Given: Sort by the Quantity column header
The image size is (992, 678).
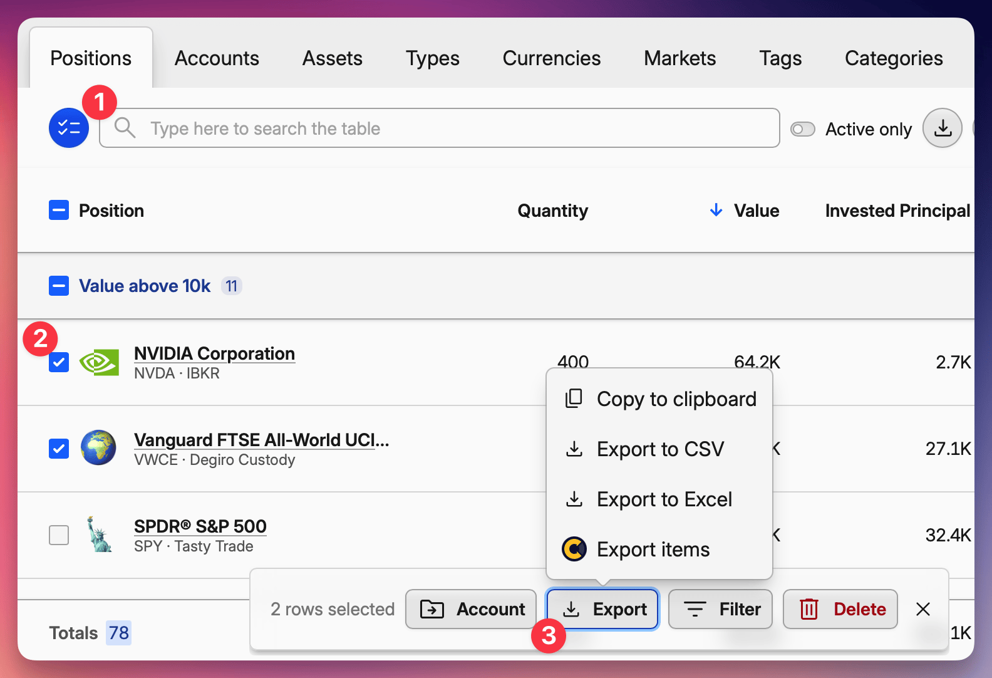Looking at the screenshot, I should tap(552, 211).
